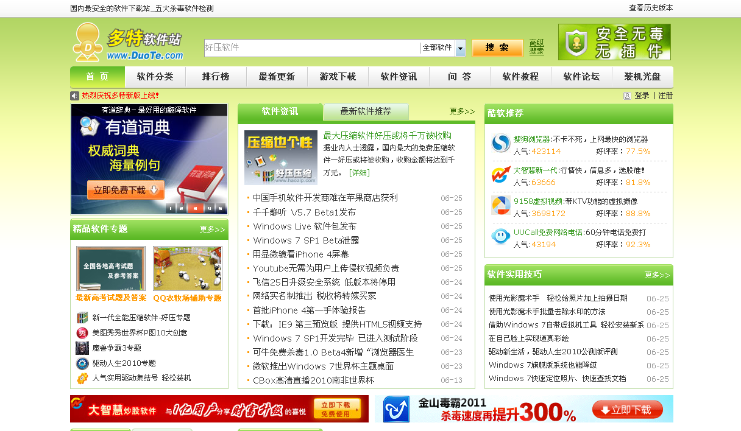
Task: Select the 首页 navigation item
Action: (x=96, y=77)
